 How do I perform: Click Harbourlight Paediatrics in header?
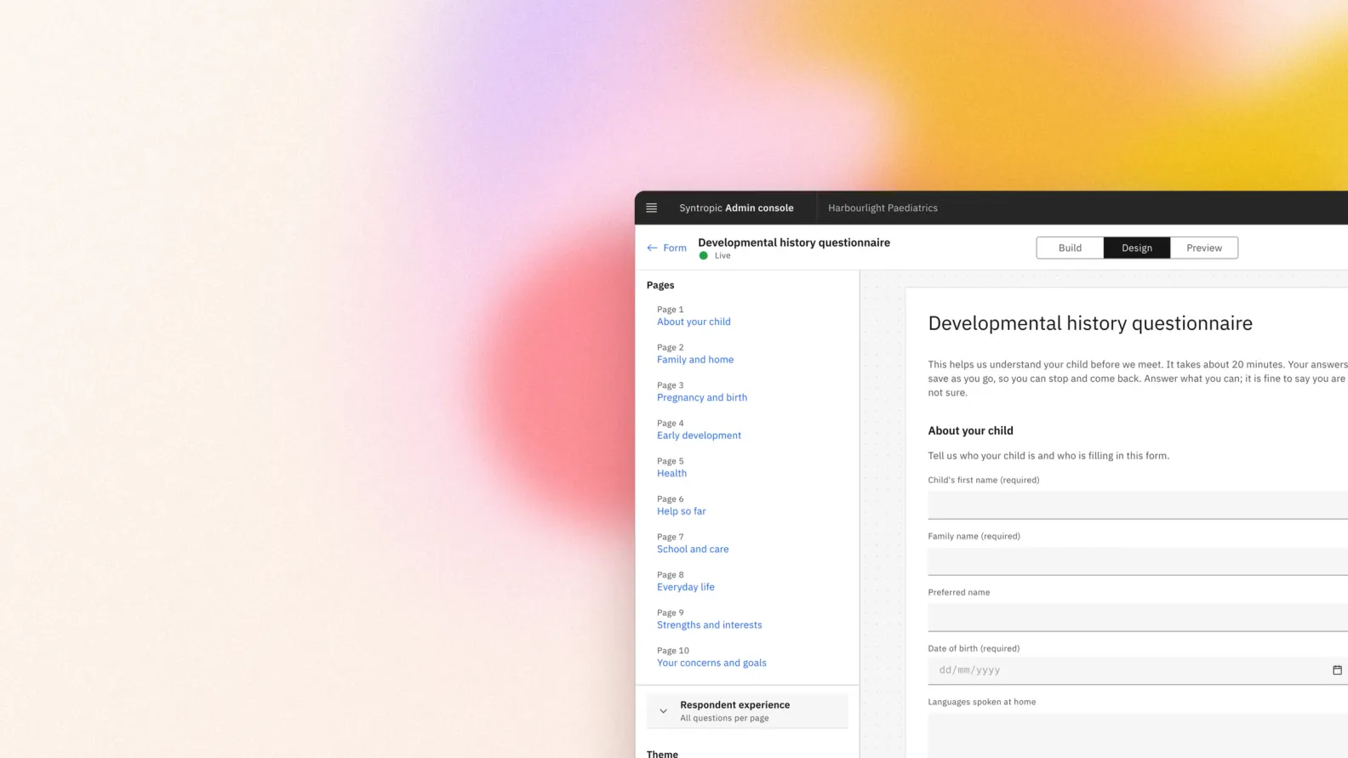pos(882,208)
